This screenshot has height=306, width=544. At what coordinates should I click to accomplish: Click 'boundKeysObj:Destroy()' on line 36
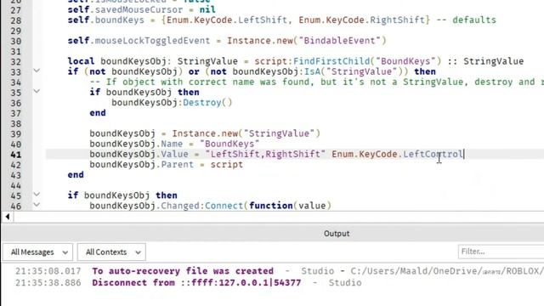(x=172, y=103)
